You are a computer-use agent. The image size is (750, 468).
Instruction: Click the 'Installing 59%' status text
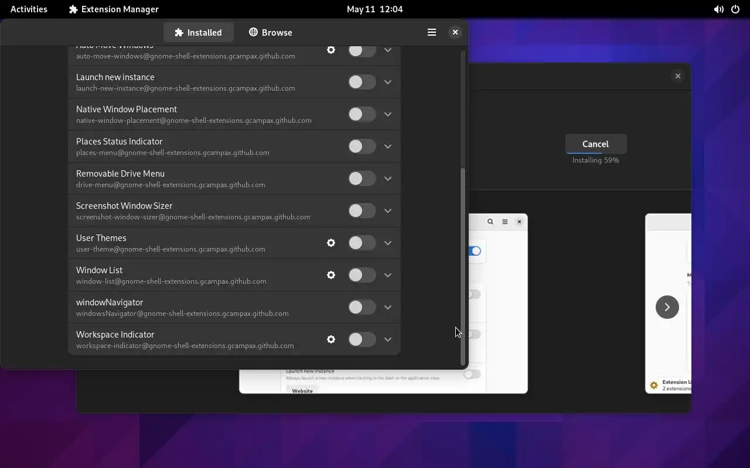(595, 160)
